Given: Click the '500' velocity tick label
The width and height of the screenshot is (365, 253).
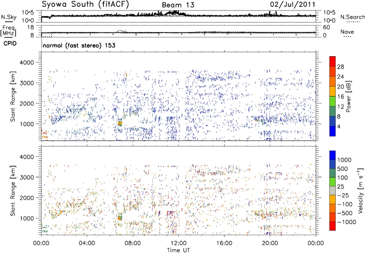Looking at the screenshot, I should 343,169.
